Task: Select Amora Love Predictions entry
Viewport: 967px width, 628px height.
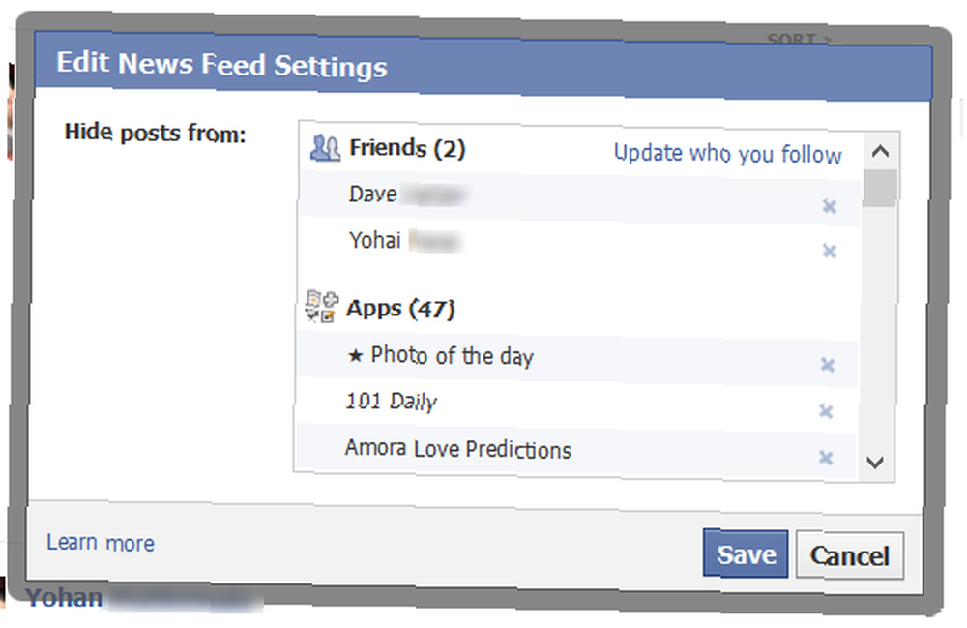Action: pyautogui.click(x=574, y=450)
